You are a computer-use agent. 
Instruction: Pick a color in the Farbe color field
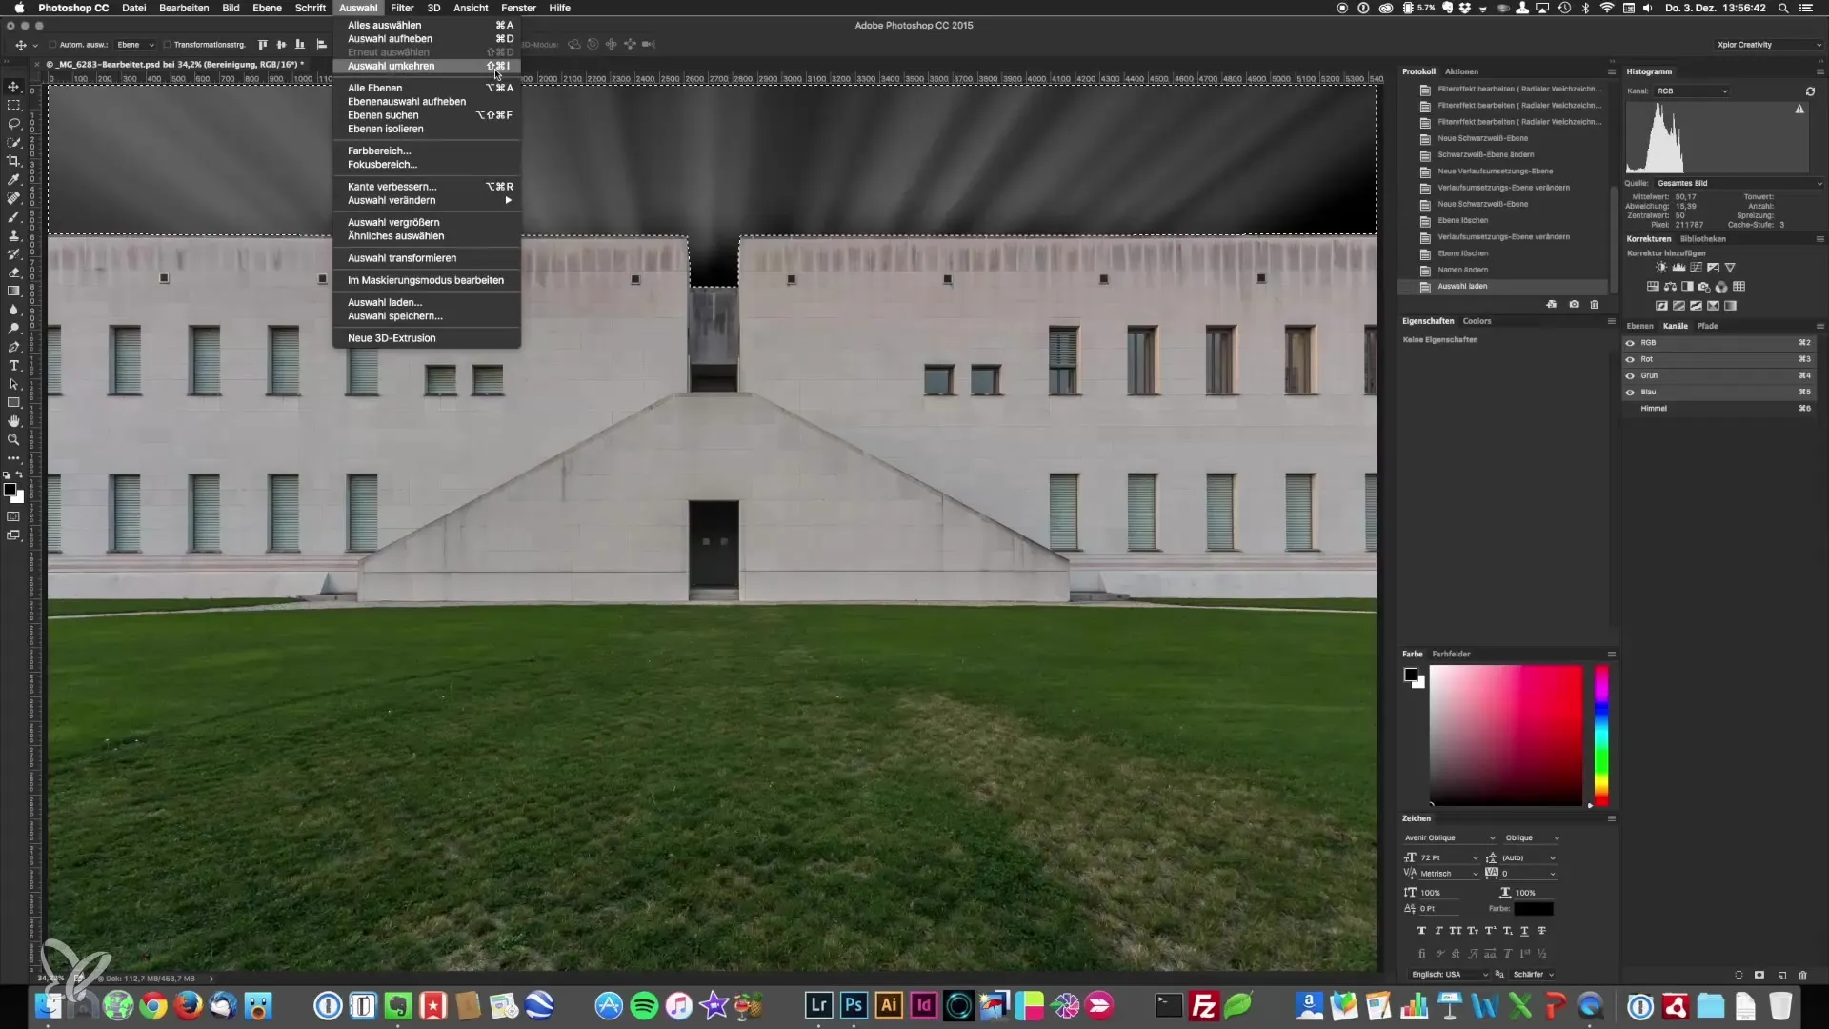point(1505,736)
